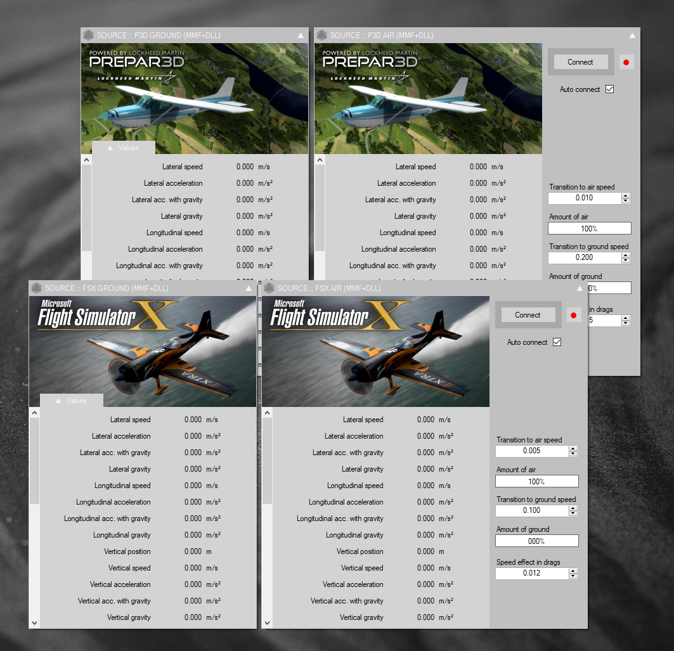Click the red record indicator in P3D AIR panel
This screenshot has width=674, height=651.
pyautogui.click(x=626, y=62)
